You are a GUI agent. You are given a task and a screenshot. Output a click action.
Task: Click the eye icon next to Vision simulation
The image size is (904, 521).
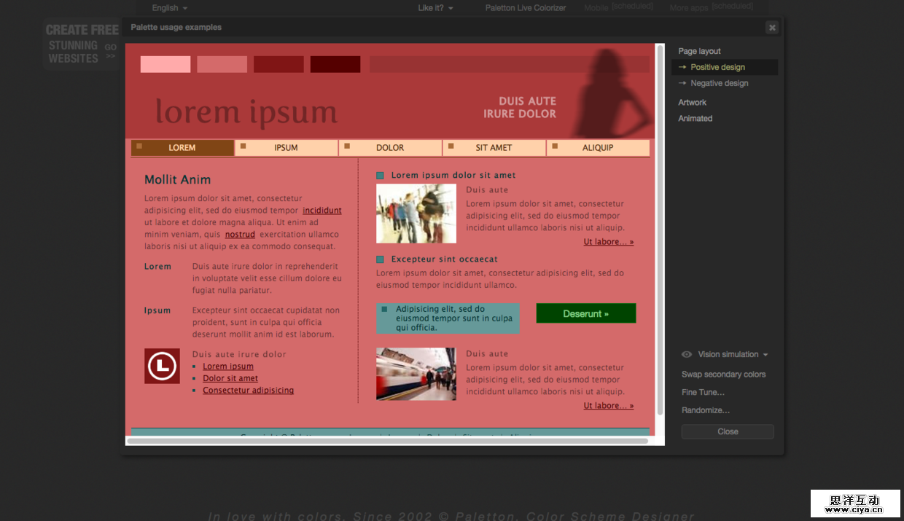[x=687, y=355]
